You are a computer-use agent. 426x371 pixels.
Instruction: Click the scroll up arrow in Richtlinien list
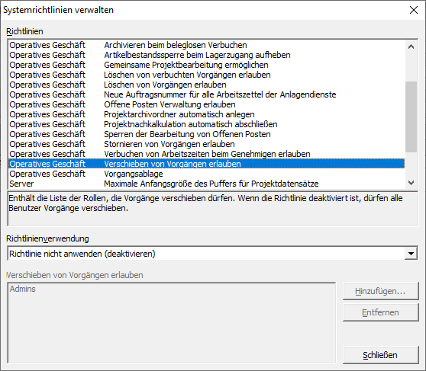click(411, 46)
